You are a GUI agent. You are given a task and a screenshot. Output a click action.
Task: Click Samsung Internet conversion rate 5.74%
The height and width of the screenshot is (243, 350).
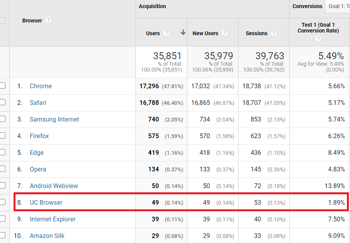click(336, 120)
